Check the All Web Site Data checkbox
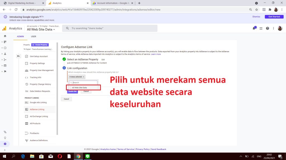Image resolution: width=286 pixels, height=160 pixels. tap(70, 87)
